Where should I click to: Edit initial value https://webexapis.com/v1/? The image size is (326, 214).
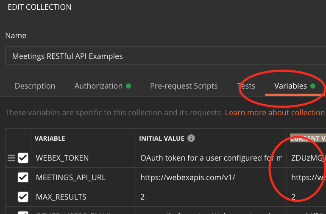[x=211, y=177]
